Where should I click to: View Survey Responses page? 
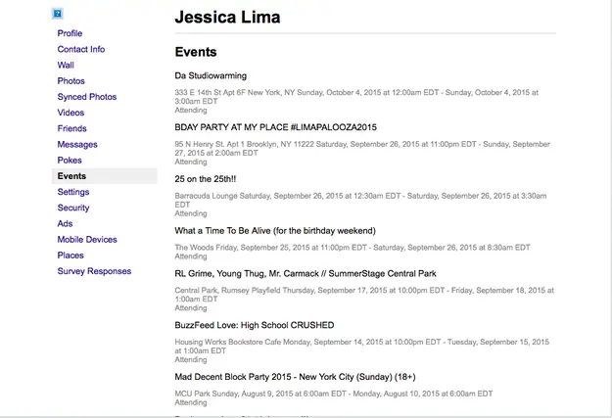point(94,271)
